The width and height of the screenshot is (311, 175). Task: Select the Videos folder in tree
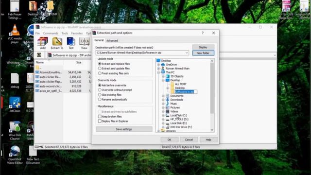click(x=172, y=111)
